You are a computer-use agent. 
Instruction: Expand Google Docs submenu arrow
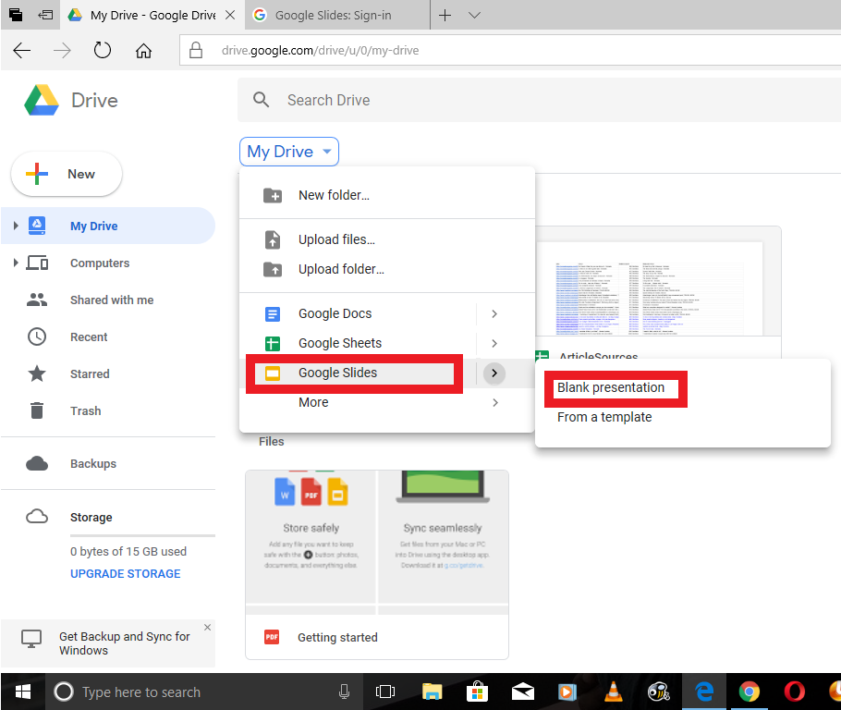(x=494, y=313)
